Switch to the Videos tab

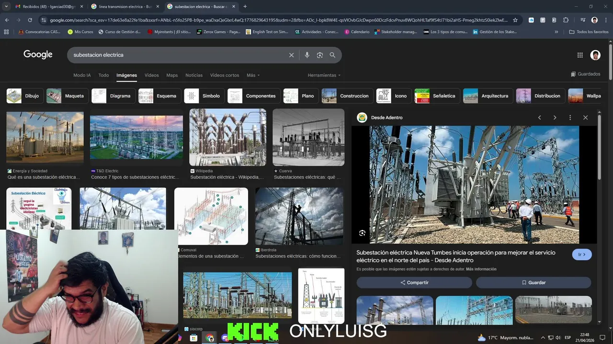click(151, 75)
